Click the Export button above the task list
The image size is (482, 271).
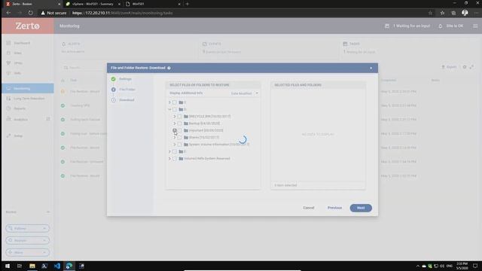[x=449, y=67]
